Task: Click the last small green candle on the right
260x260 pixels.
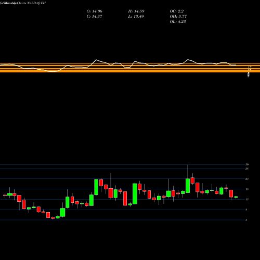Action: click(236, 197)
